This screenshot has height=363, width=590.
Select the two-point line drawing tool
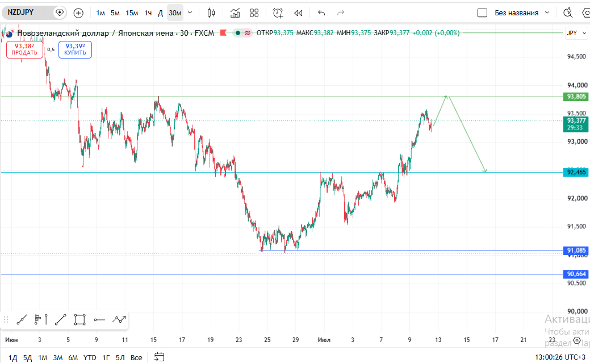point(61,320)
